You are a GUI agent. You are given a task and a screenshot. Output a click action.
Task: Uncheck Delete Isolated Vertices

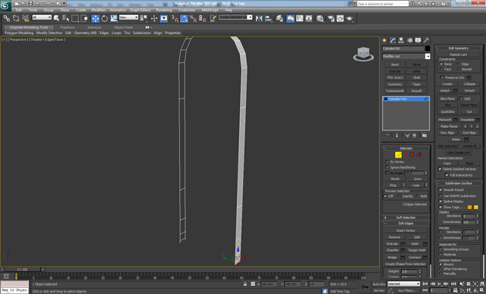click(440, 169)
